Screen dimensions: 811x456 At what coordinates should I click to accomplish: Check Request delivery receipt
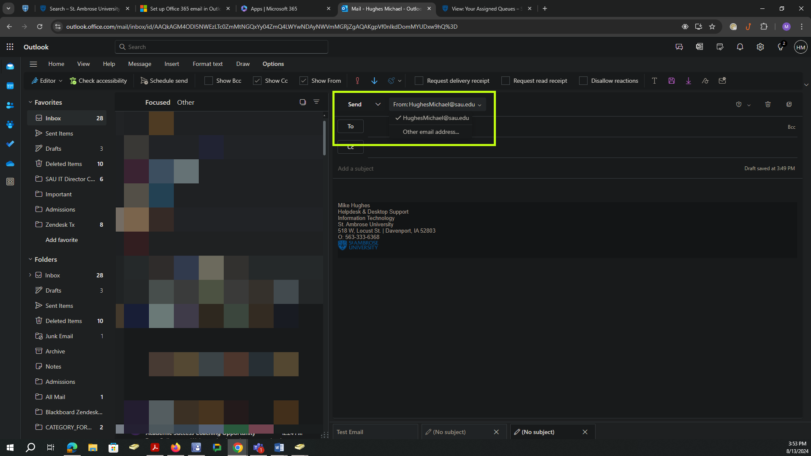tap(419, 81)
